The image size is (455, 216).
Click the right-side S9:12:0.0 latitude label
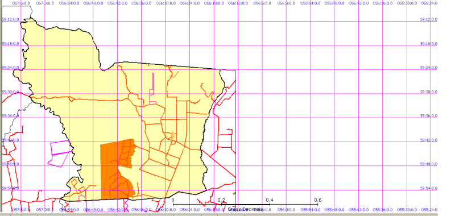[429, 19]
